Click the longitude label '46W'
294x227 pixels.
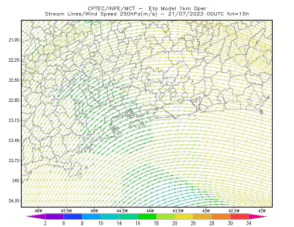click(39, 211)
